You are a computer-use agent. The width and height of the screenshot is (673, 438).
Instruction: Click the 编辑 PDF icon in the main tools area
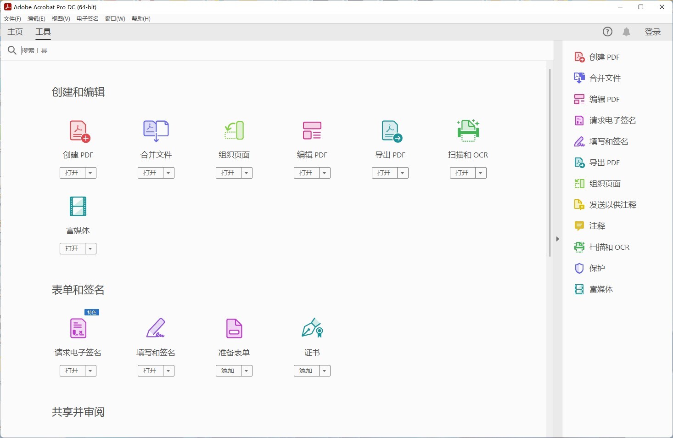coord(312,130)
